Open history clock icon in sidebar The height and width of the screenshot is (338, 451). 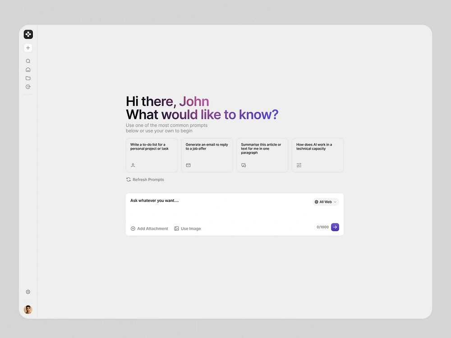pyautogui.click(x=28, y=87)
